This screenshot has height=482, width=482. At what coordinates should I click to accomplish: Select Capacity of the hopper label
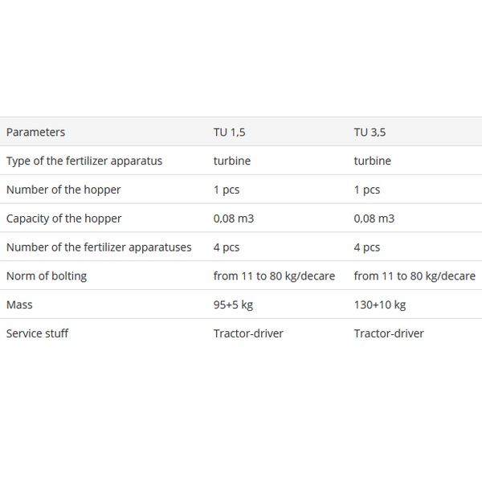point(64,219)
